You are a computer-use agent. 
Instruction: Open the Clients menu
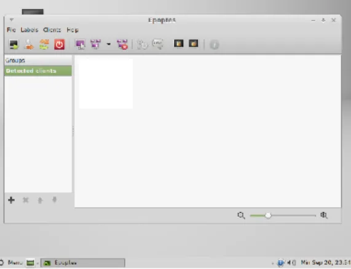pyautogui.click(x=52, y=29)
